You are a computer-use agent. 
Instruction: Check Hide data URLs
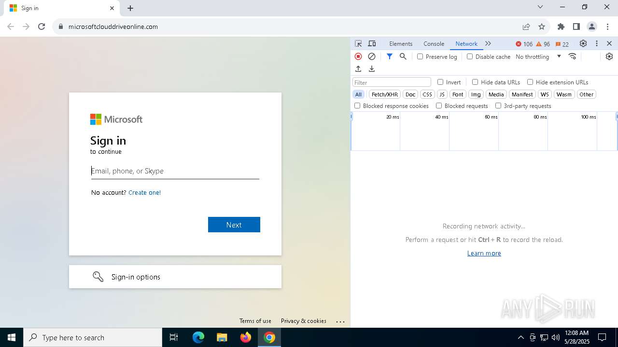[x=475, y=82]
